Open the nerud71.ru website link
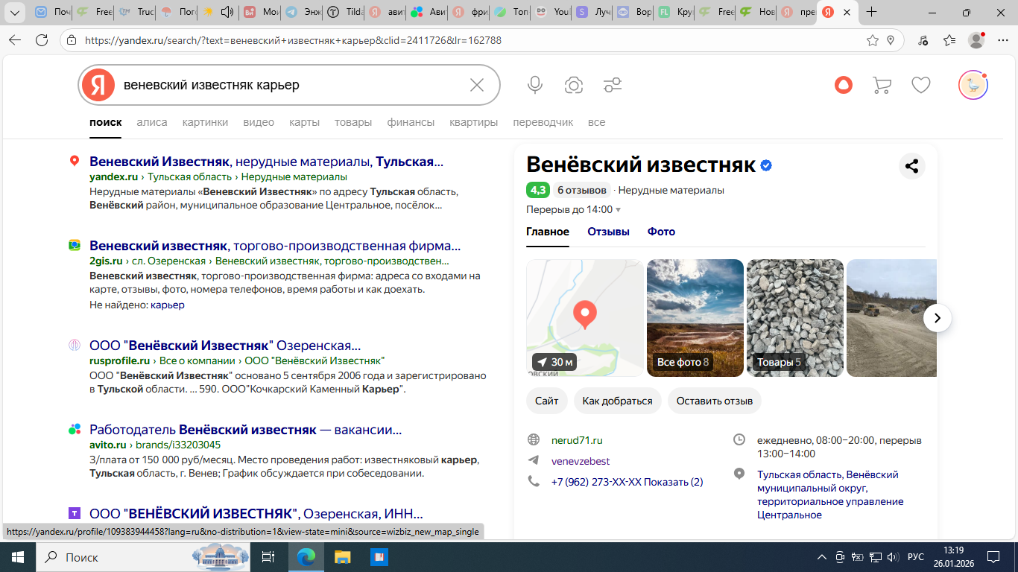The image size is (1018, 572). coord(577,440)
